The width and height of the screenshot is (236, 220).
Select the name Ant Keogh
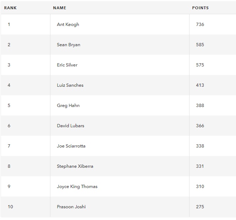pos(68,25)
